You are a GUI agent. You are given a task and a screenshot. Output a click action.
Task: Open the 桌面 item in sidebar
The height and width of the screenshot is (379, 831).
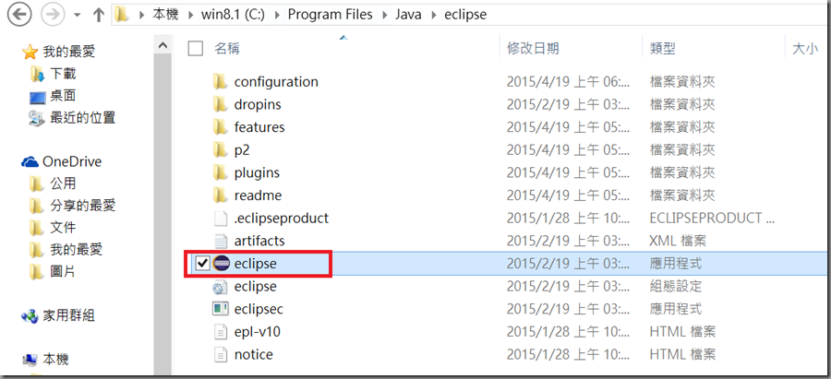click(63, 95)
